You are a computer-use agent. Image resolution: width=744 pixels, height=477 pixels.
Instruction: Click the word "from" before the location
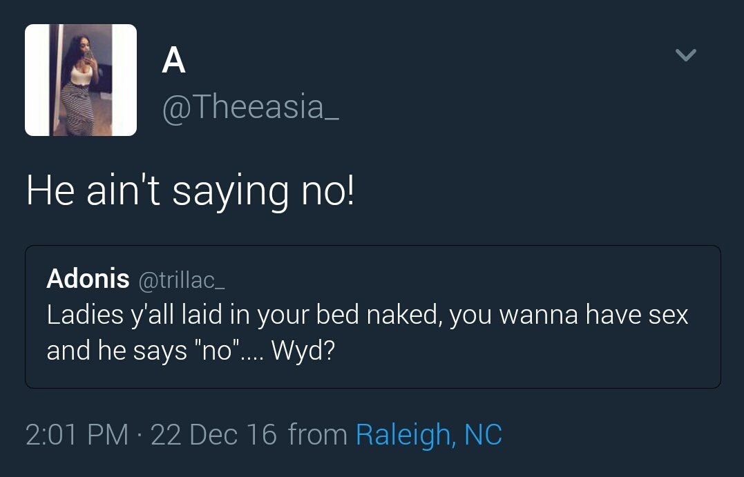(x=317, y=435)
